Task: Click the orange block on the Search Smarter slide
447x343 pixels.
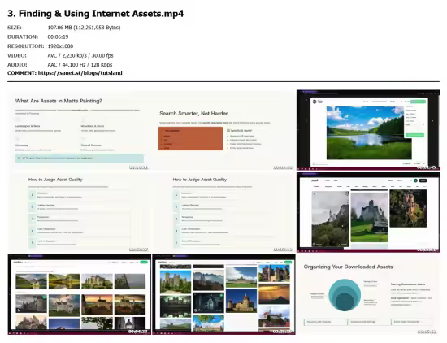Action: tap(190, 138)
